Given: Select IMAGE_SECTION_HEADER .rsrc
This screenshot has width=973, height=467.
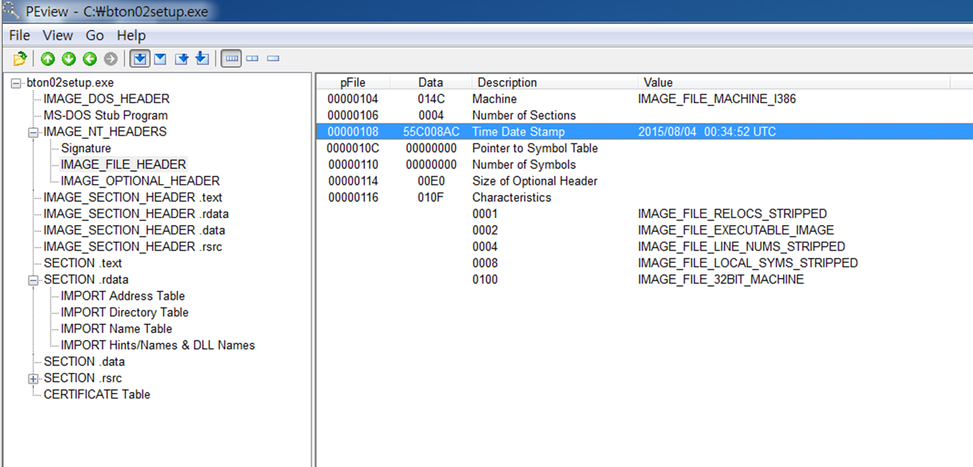Looking at the screenshot, I should tap(133, 247).
